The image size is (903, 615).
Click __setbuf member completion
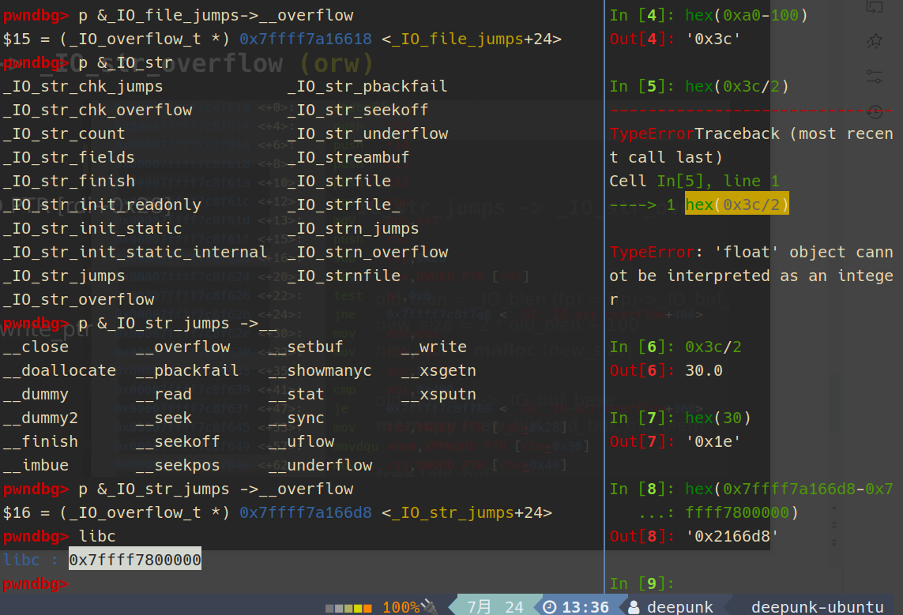pos(306,347)
